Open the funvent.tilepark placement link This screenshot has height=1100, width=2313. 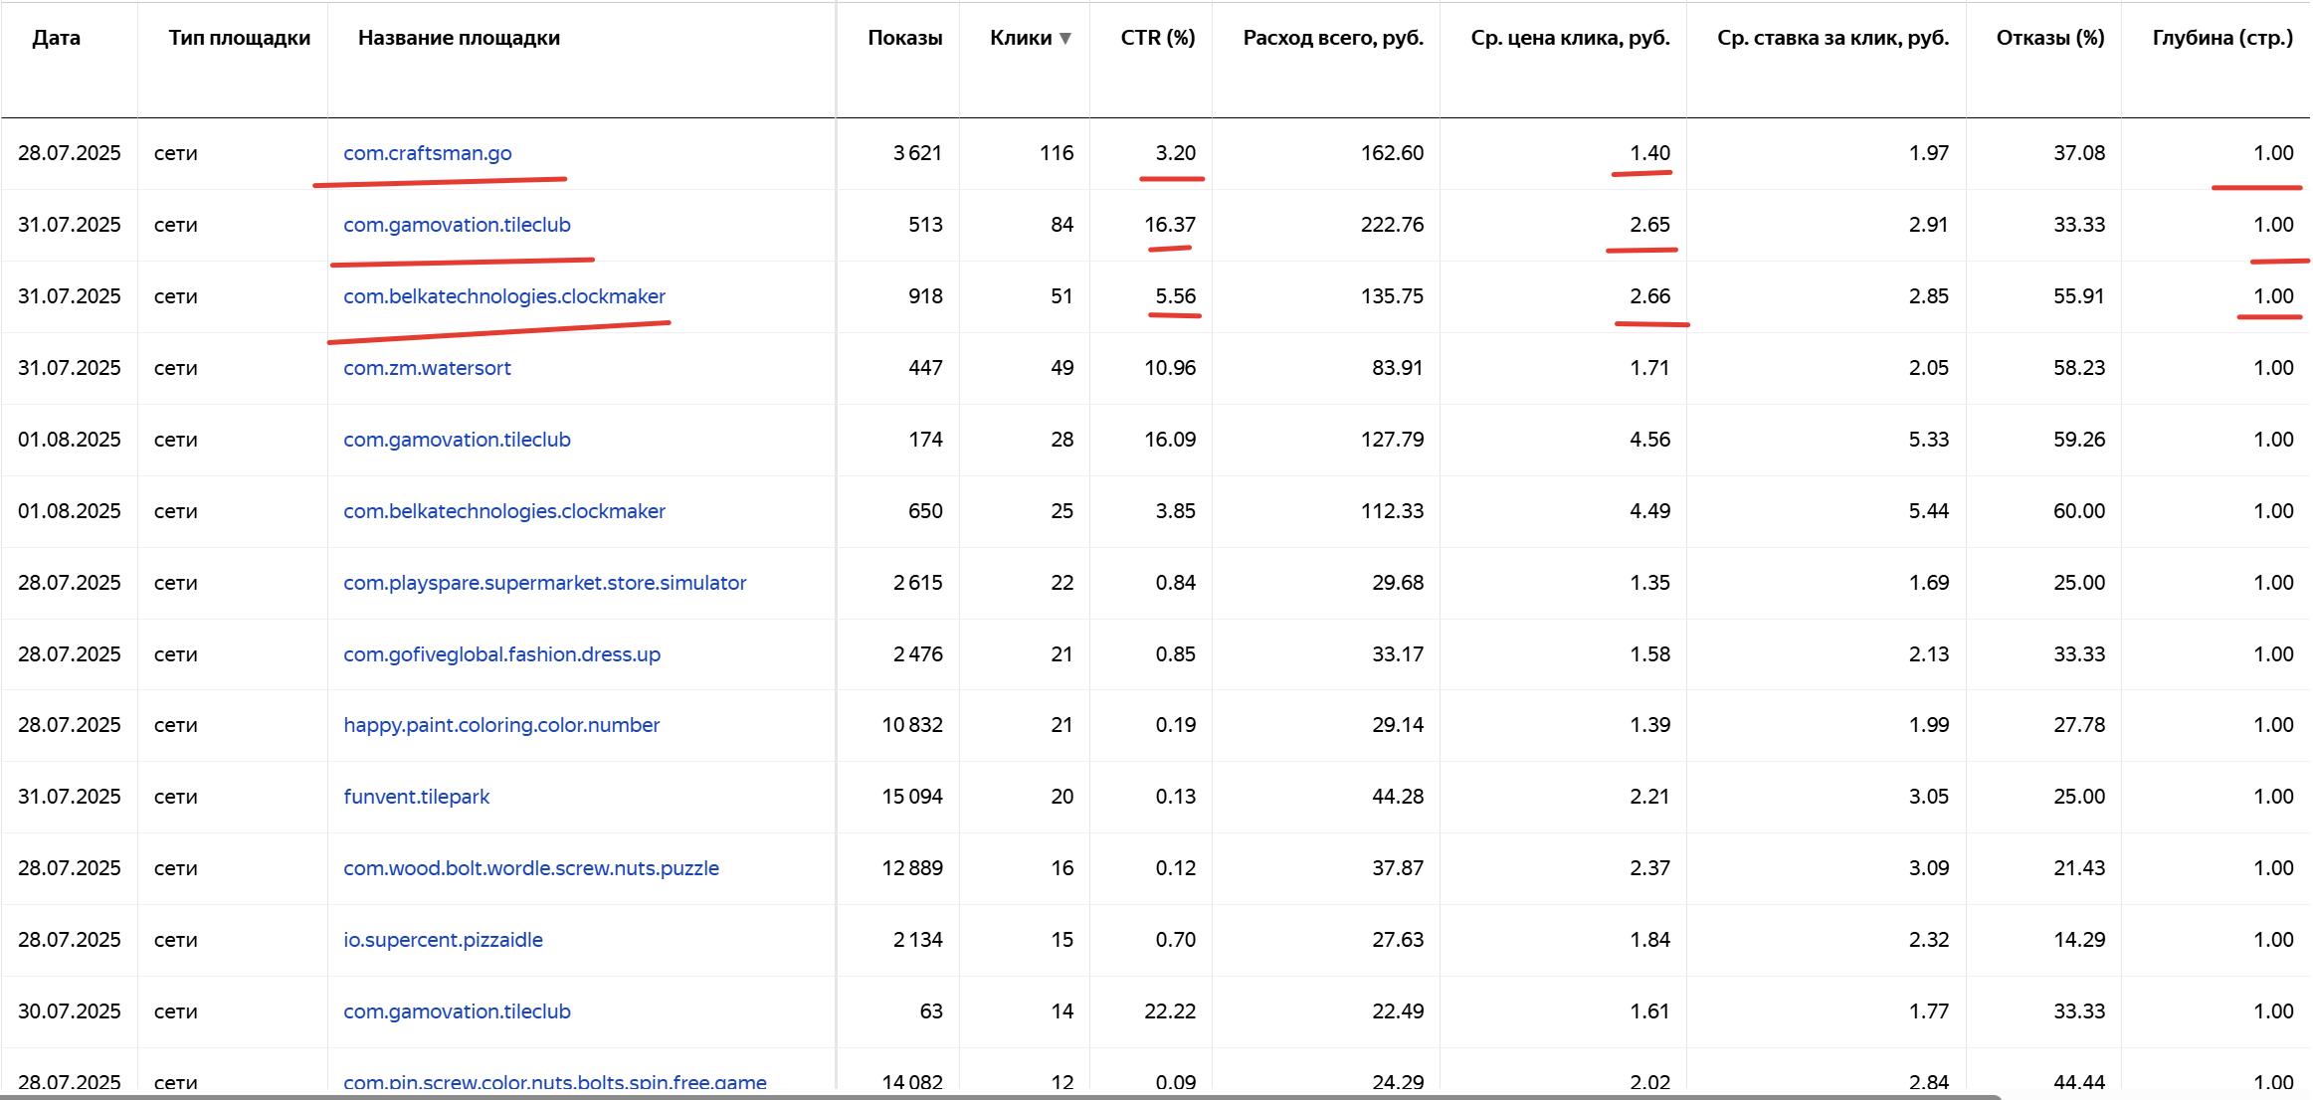(416, 797)
